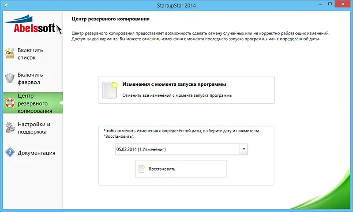The image size is (353, 212).
Task: Maximize the StartupStar window
Action: 330,4
